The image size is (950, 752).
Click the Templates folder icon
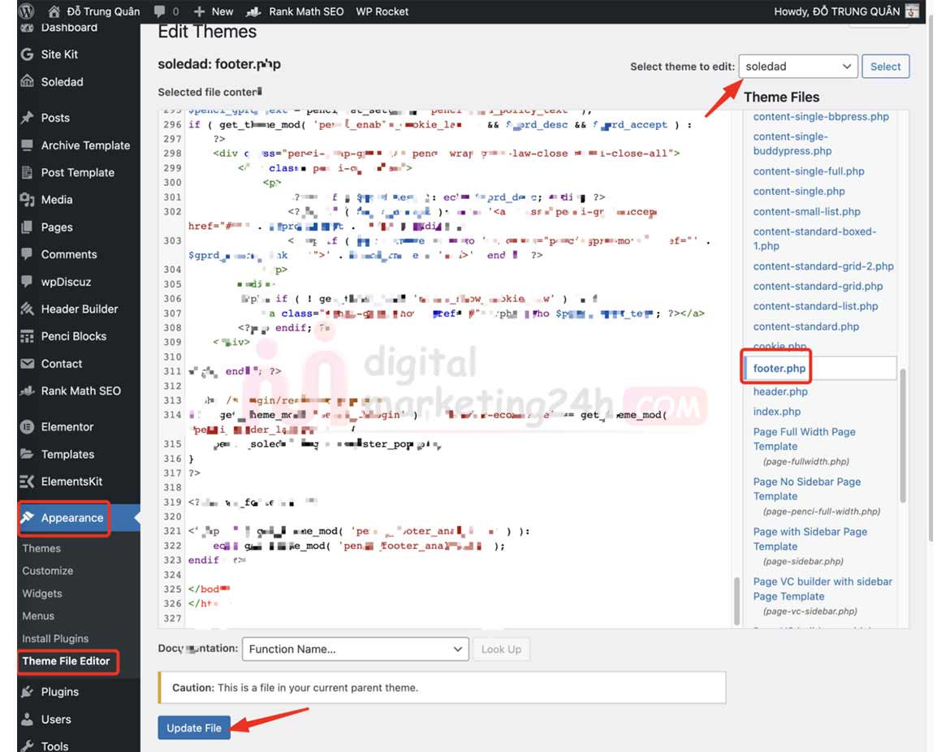pos(27,454)
